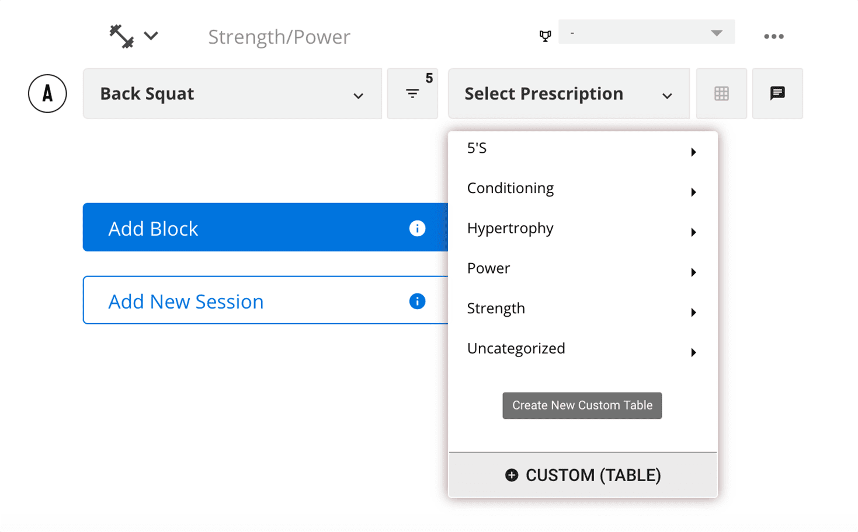Expand the chevron next to dumbbell icon

click(x=151, y=36)
